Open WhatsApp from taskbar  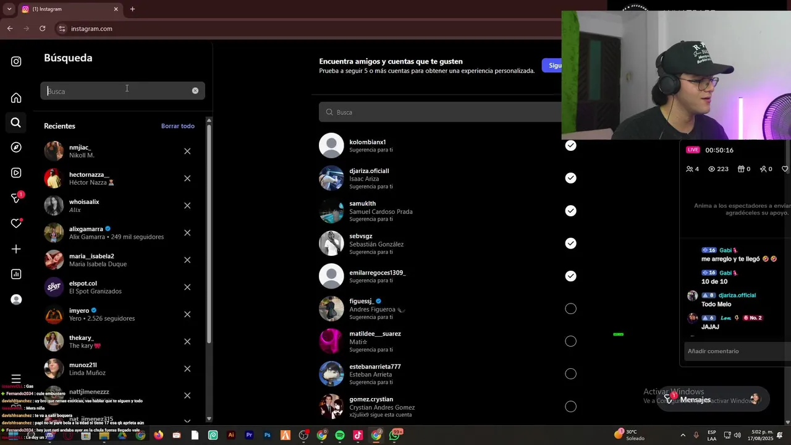click(x=394, y=435)
